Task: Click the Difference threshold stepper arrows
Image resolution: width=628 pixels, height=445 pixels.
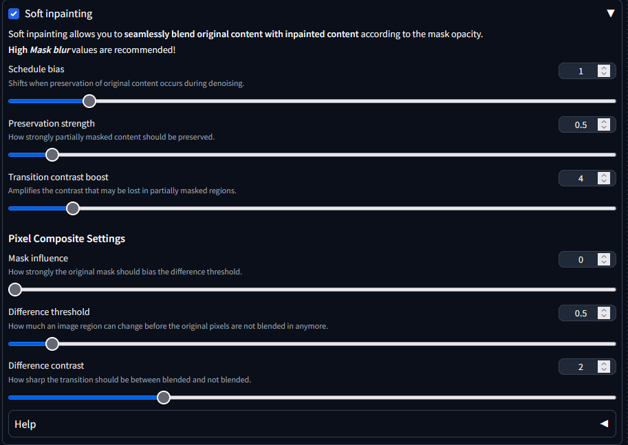Action: pyautogui.click(x=604, y=313)
